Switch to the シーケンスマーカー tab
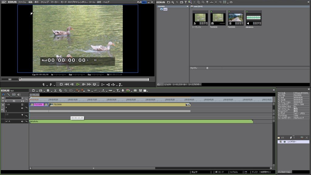 (180, 84)
